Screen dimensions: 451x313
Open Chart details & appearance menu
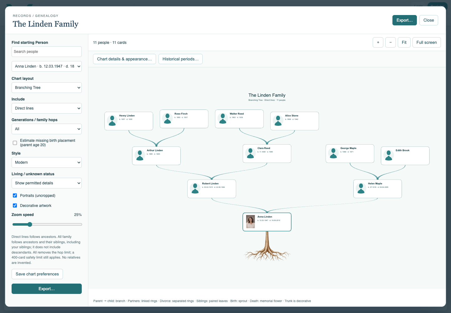[x=124, y=59]
